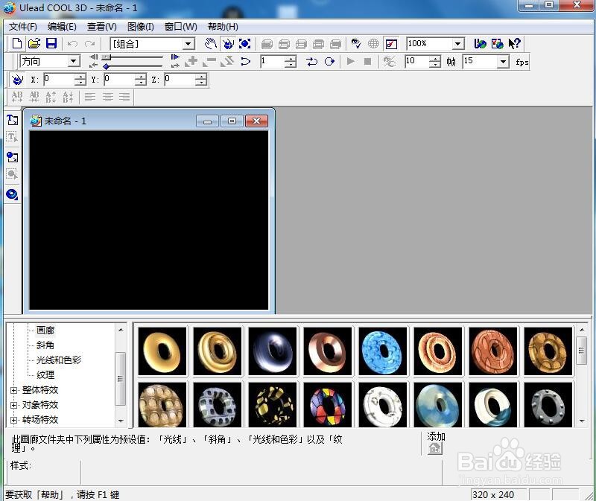Expand the 整体特效 tree node
The height and width of the screenshot is (501, 596).
pyautogui.click(x=13, y=390)
